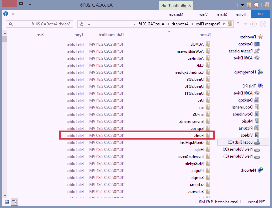The width and height of the screenshot is (272, 208).
Task: Switch to large thumbnails view icon
Action: [7, 202]
